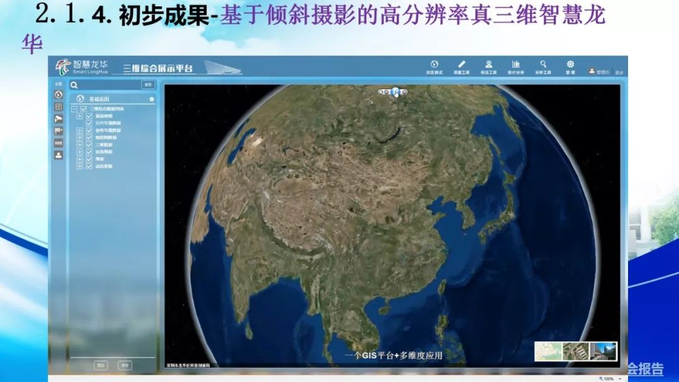Expand the sixth child tree node

[80, 152]
